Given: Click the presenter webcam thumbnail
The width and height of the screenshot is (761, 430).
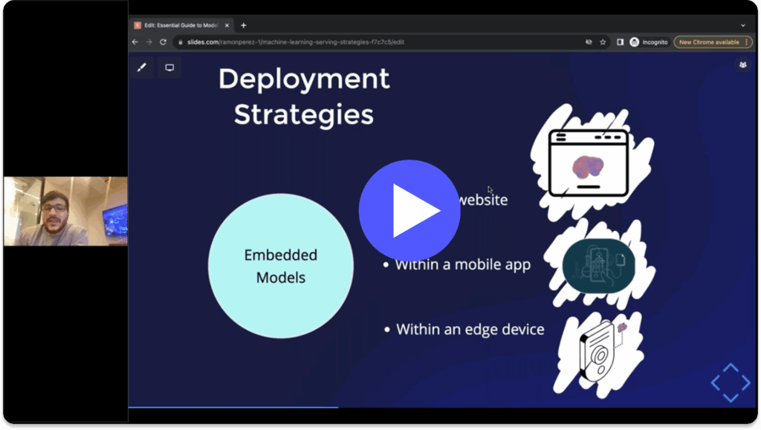Looking at the screenshot, I should [x=65, y=211].
